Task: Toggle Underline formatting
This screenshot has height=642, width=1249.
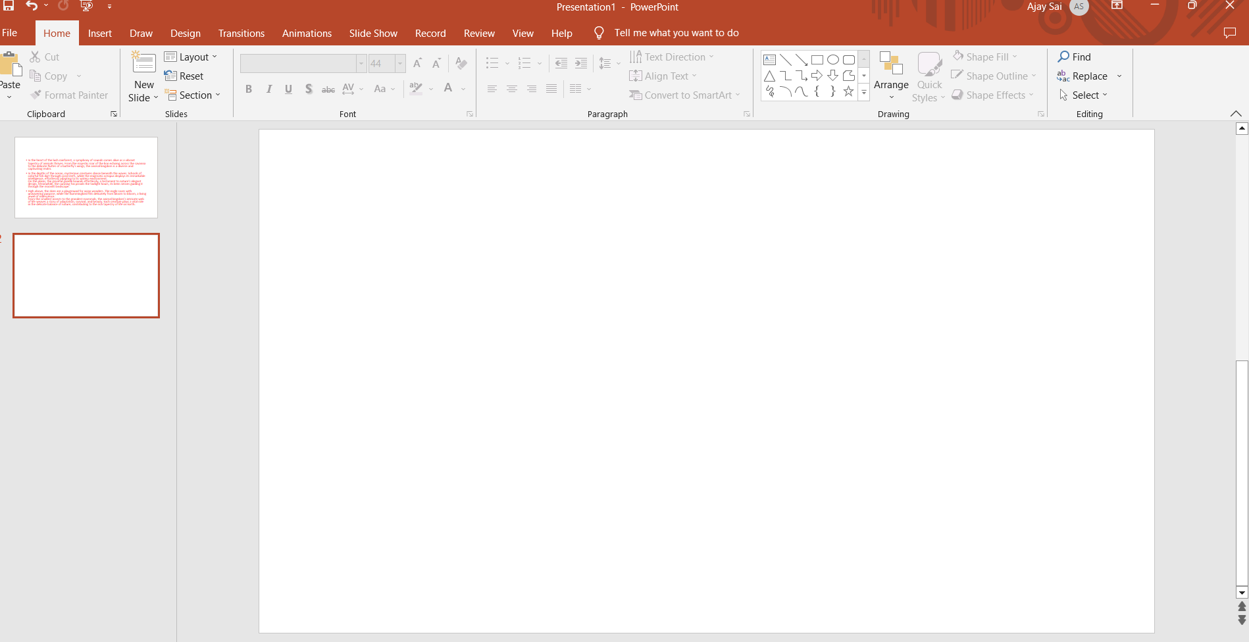Action: [x=288, y=89]
